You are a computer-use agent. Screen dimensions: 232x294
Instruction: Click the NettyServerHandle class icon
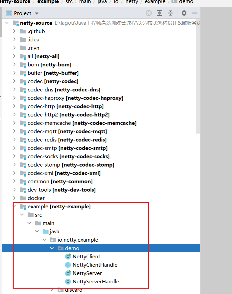[68, 281]
